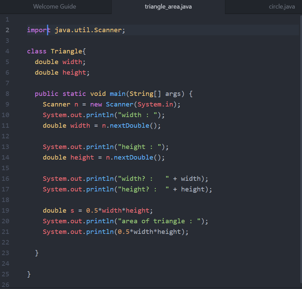This screenshot has height=289, width=302.
Task: Click the class name 'Triangle{'
Action: (x=68, y=51)
